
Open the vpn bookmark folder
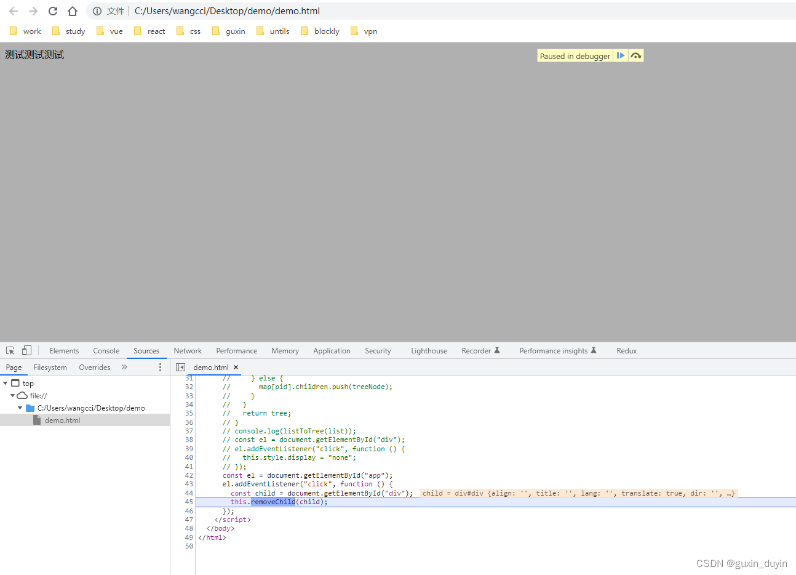(364, 31)
